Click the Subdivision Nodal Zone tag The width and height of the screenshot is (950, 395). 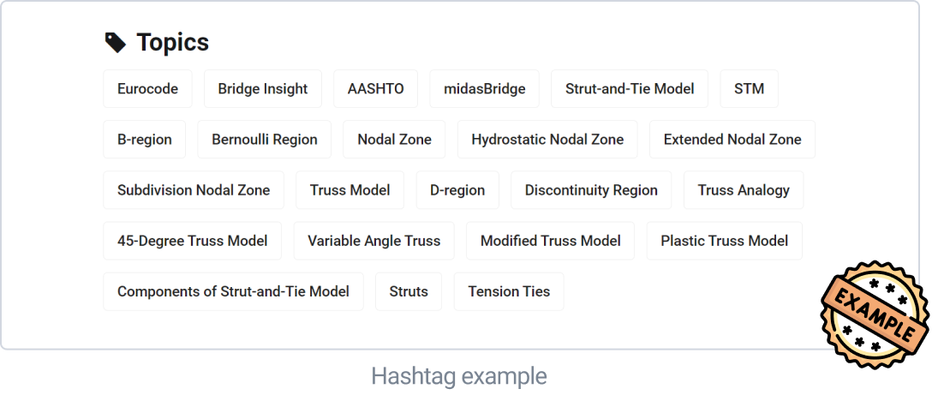(x=194, y=190)
